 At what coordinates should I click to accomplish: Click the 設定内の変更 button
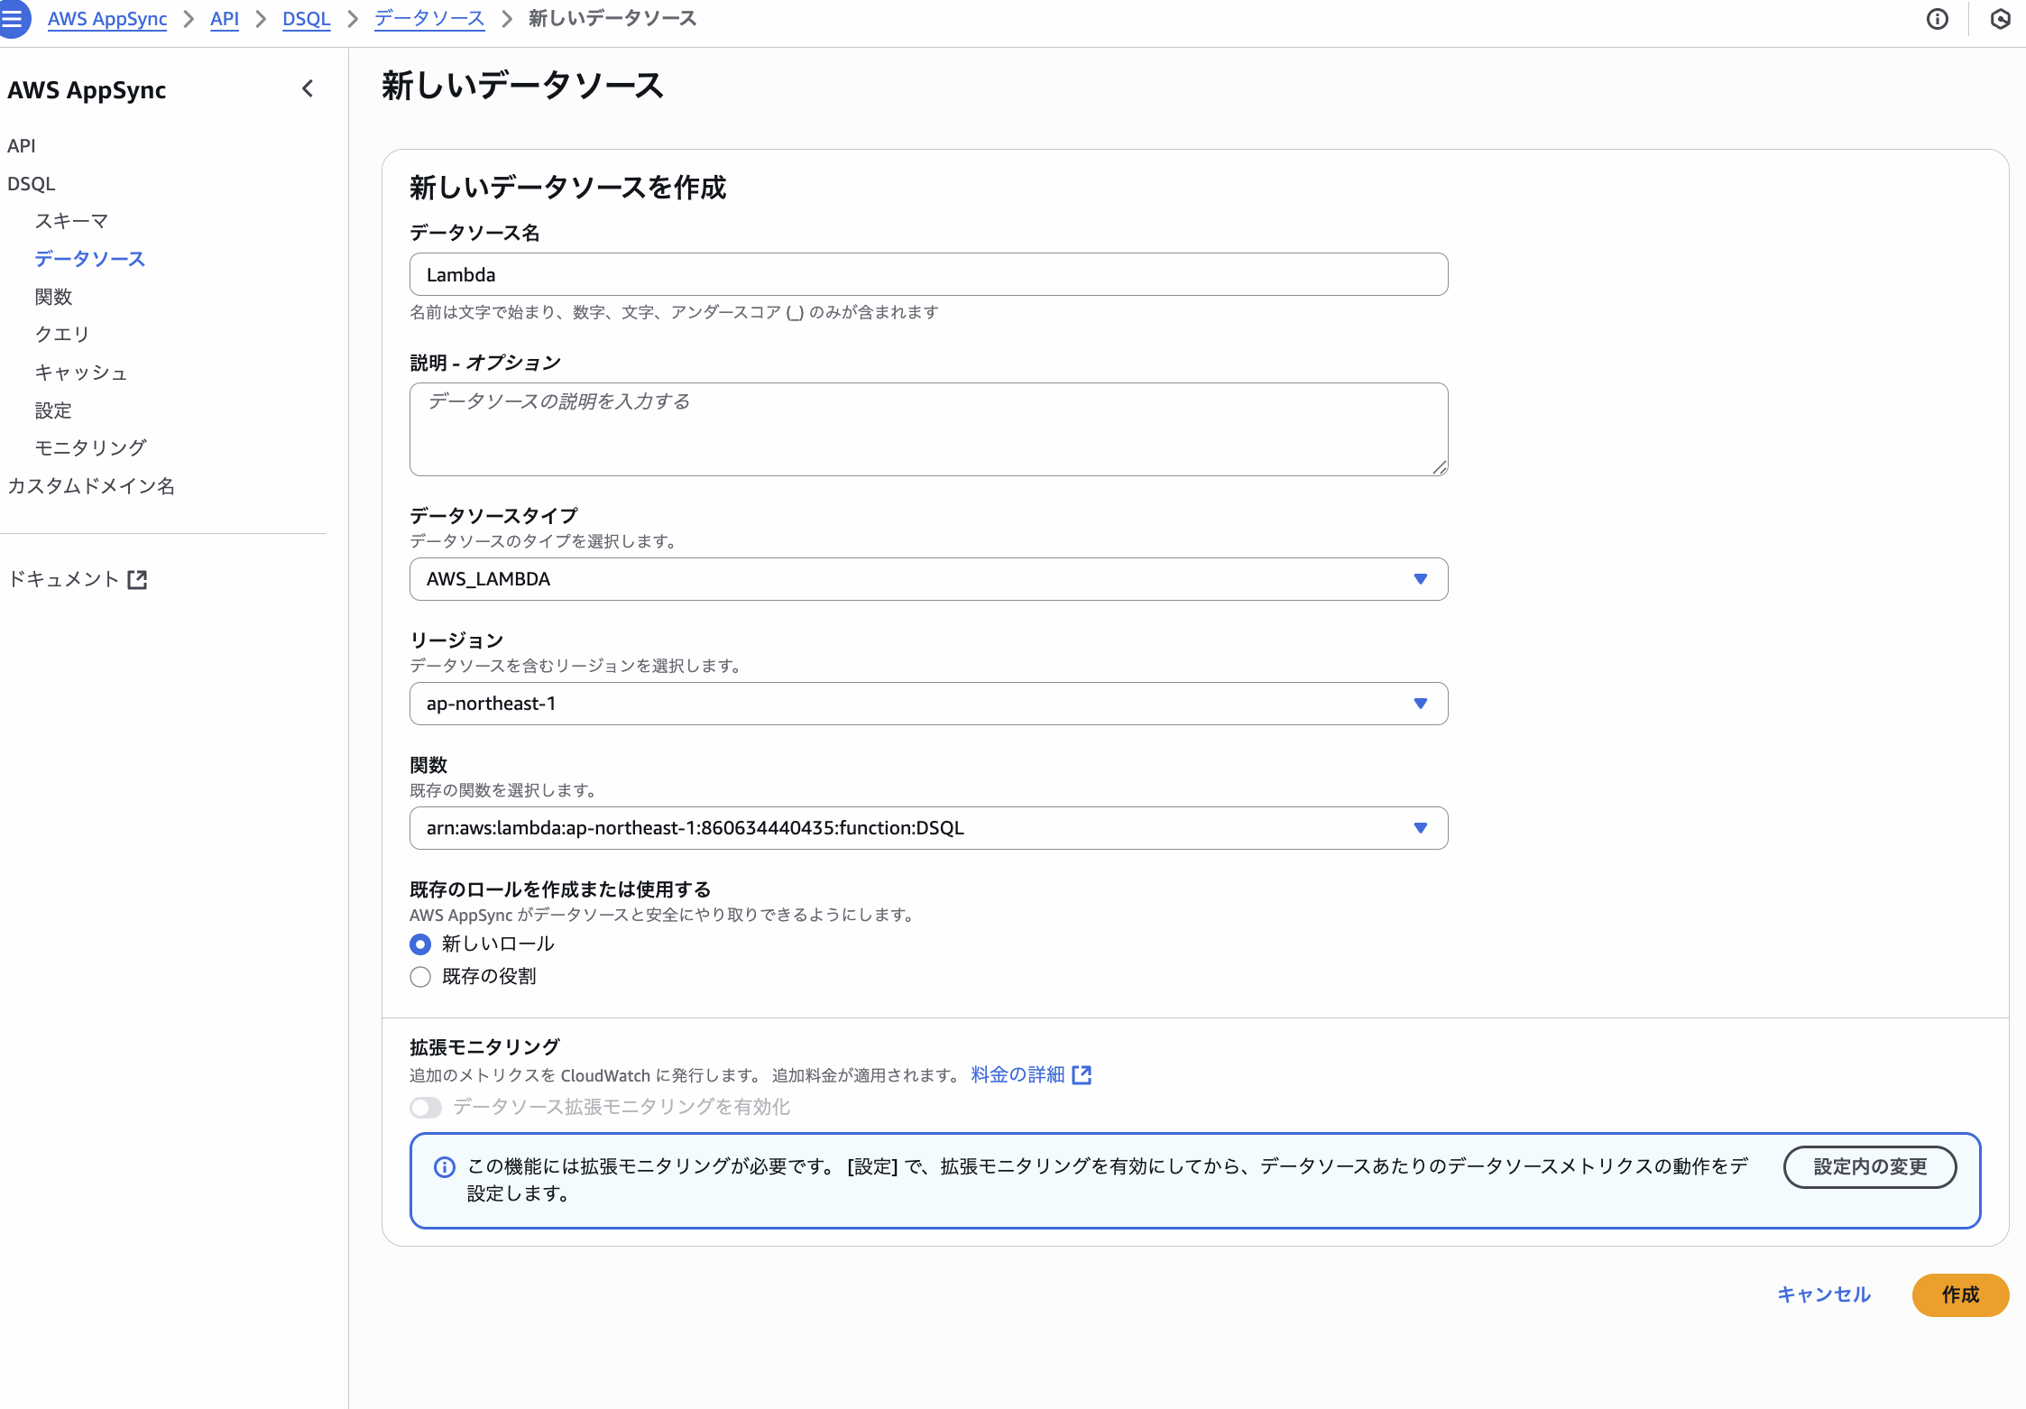point(1869,1166)
